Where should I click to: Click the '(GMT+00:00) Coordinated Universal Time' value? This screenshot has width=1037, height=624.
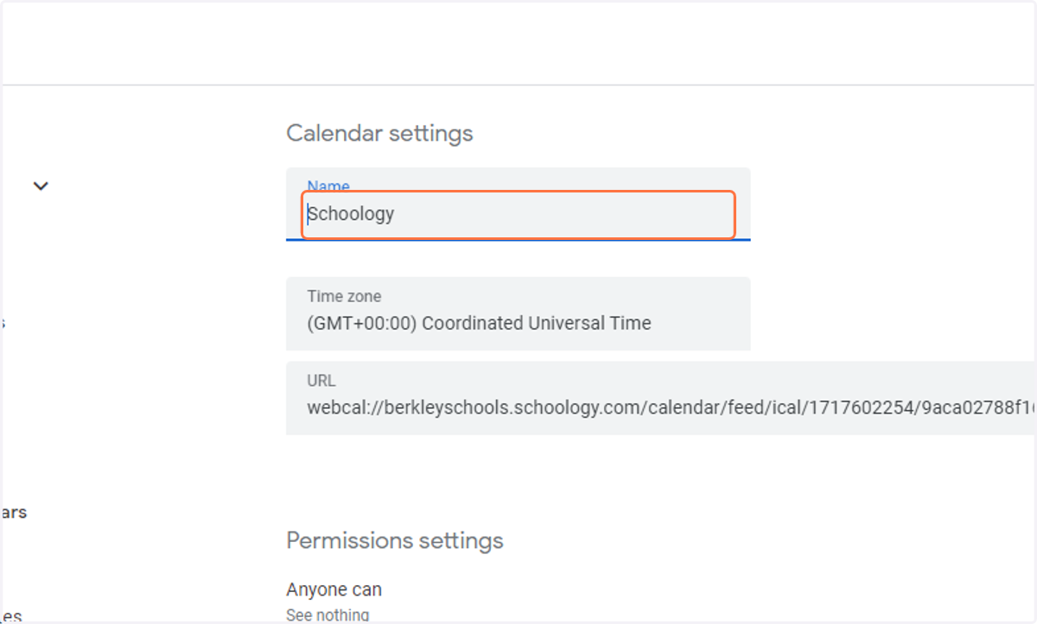[479, 324]
